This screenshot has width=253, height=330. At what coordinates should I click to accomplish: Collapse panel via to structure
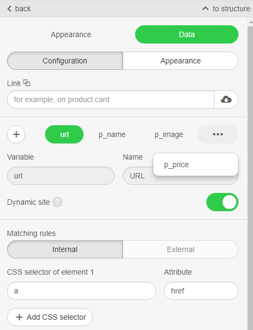[x=231, y=9]
